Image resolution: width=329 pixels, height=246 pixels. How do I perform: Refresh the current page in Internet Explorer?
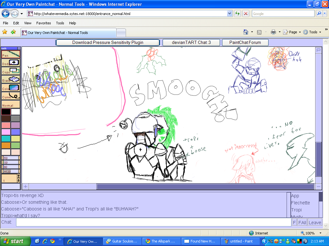[237, 13]
